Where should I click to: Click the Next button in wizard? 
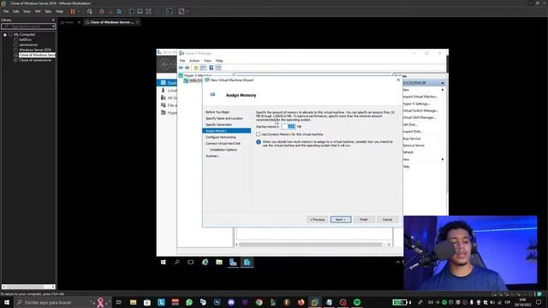pyautogui.click(x=341, y=220)
